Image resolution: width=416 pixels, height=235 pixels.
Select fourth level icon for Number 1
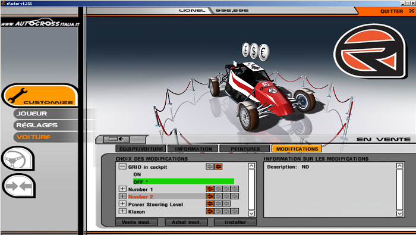click(x=235, y=189)
